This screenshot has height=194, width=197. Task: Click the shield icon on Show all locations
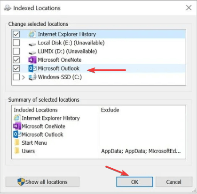pos(21,182)
